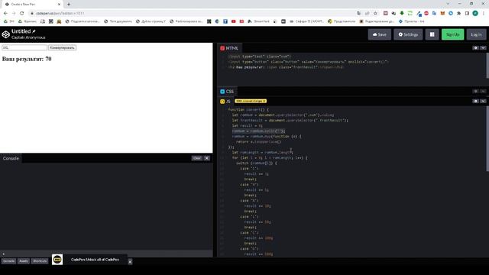The width and height of the screenshot is (489, 275).
Task: Click the let result = 0 code line
Action: (247, 125)
